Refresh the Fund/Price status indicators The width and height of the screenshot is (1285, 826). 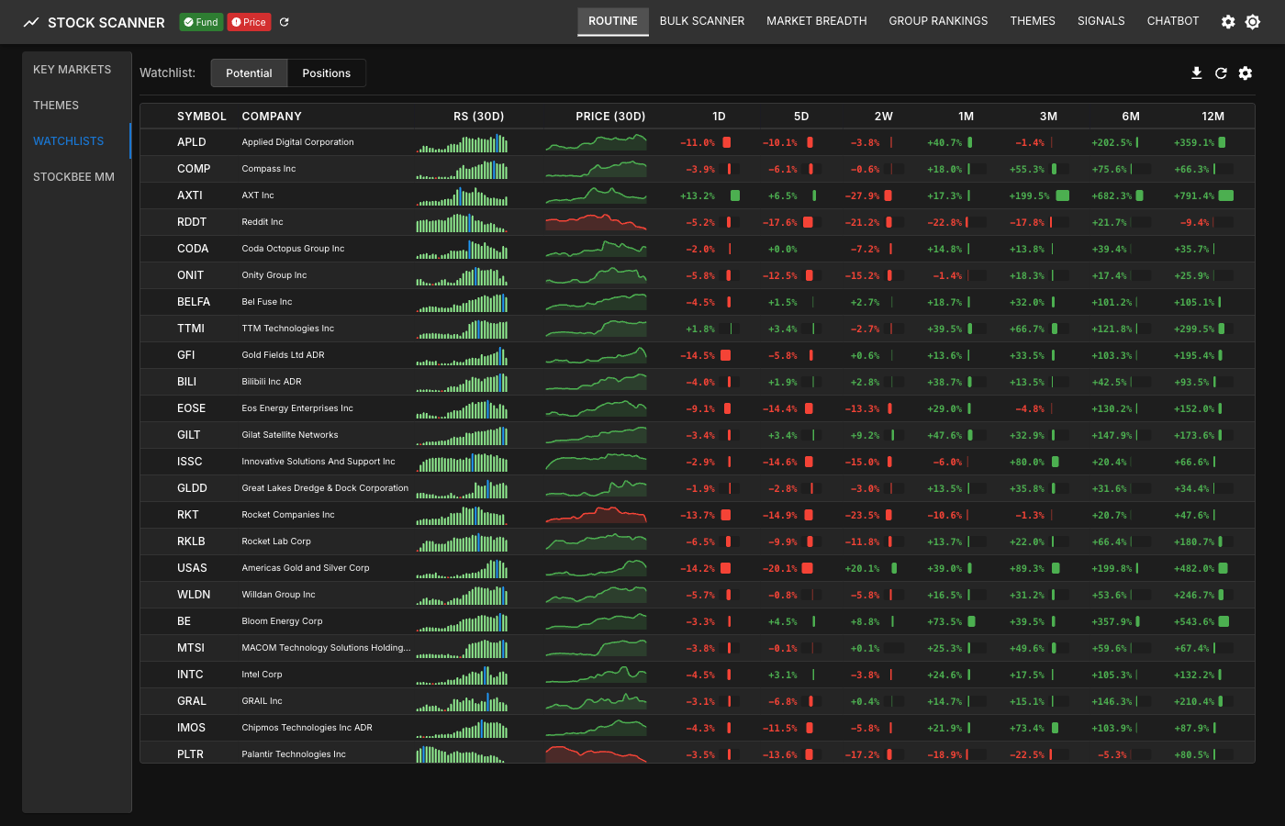point(283,21)
